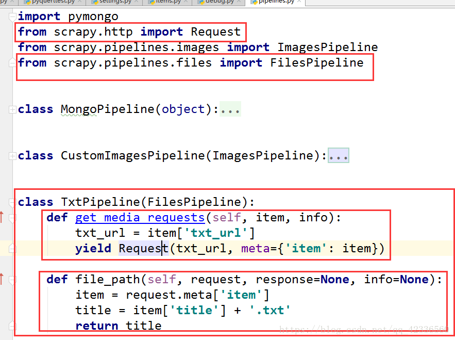This screenshot has width=455, height=340.
Task: Click ImagesPipeline base class of CustomImagesPipeline
Action: click(263, 155)
